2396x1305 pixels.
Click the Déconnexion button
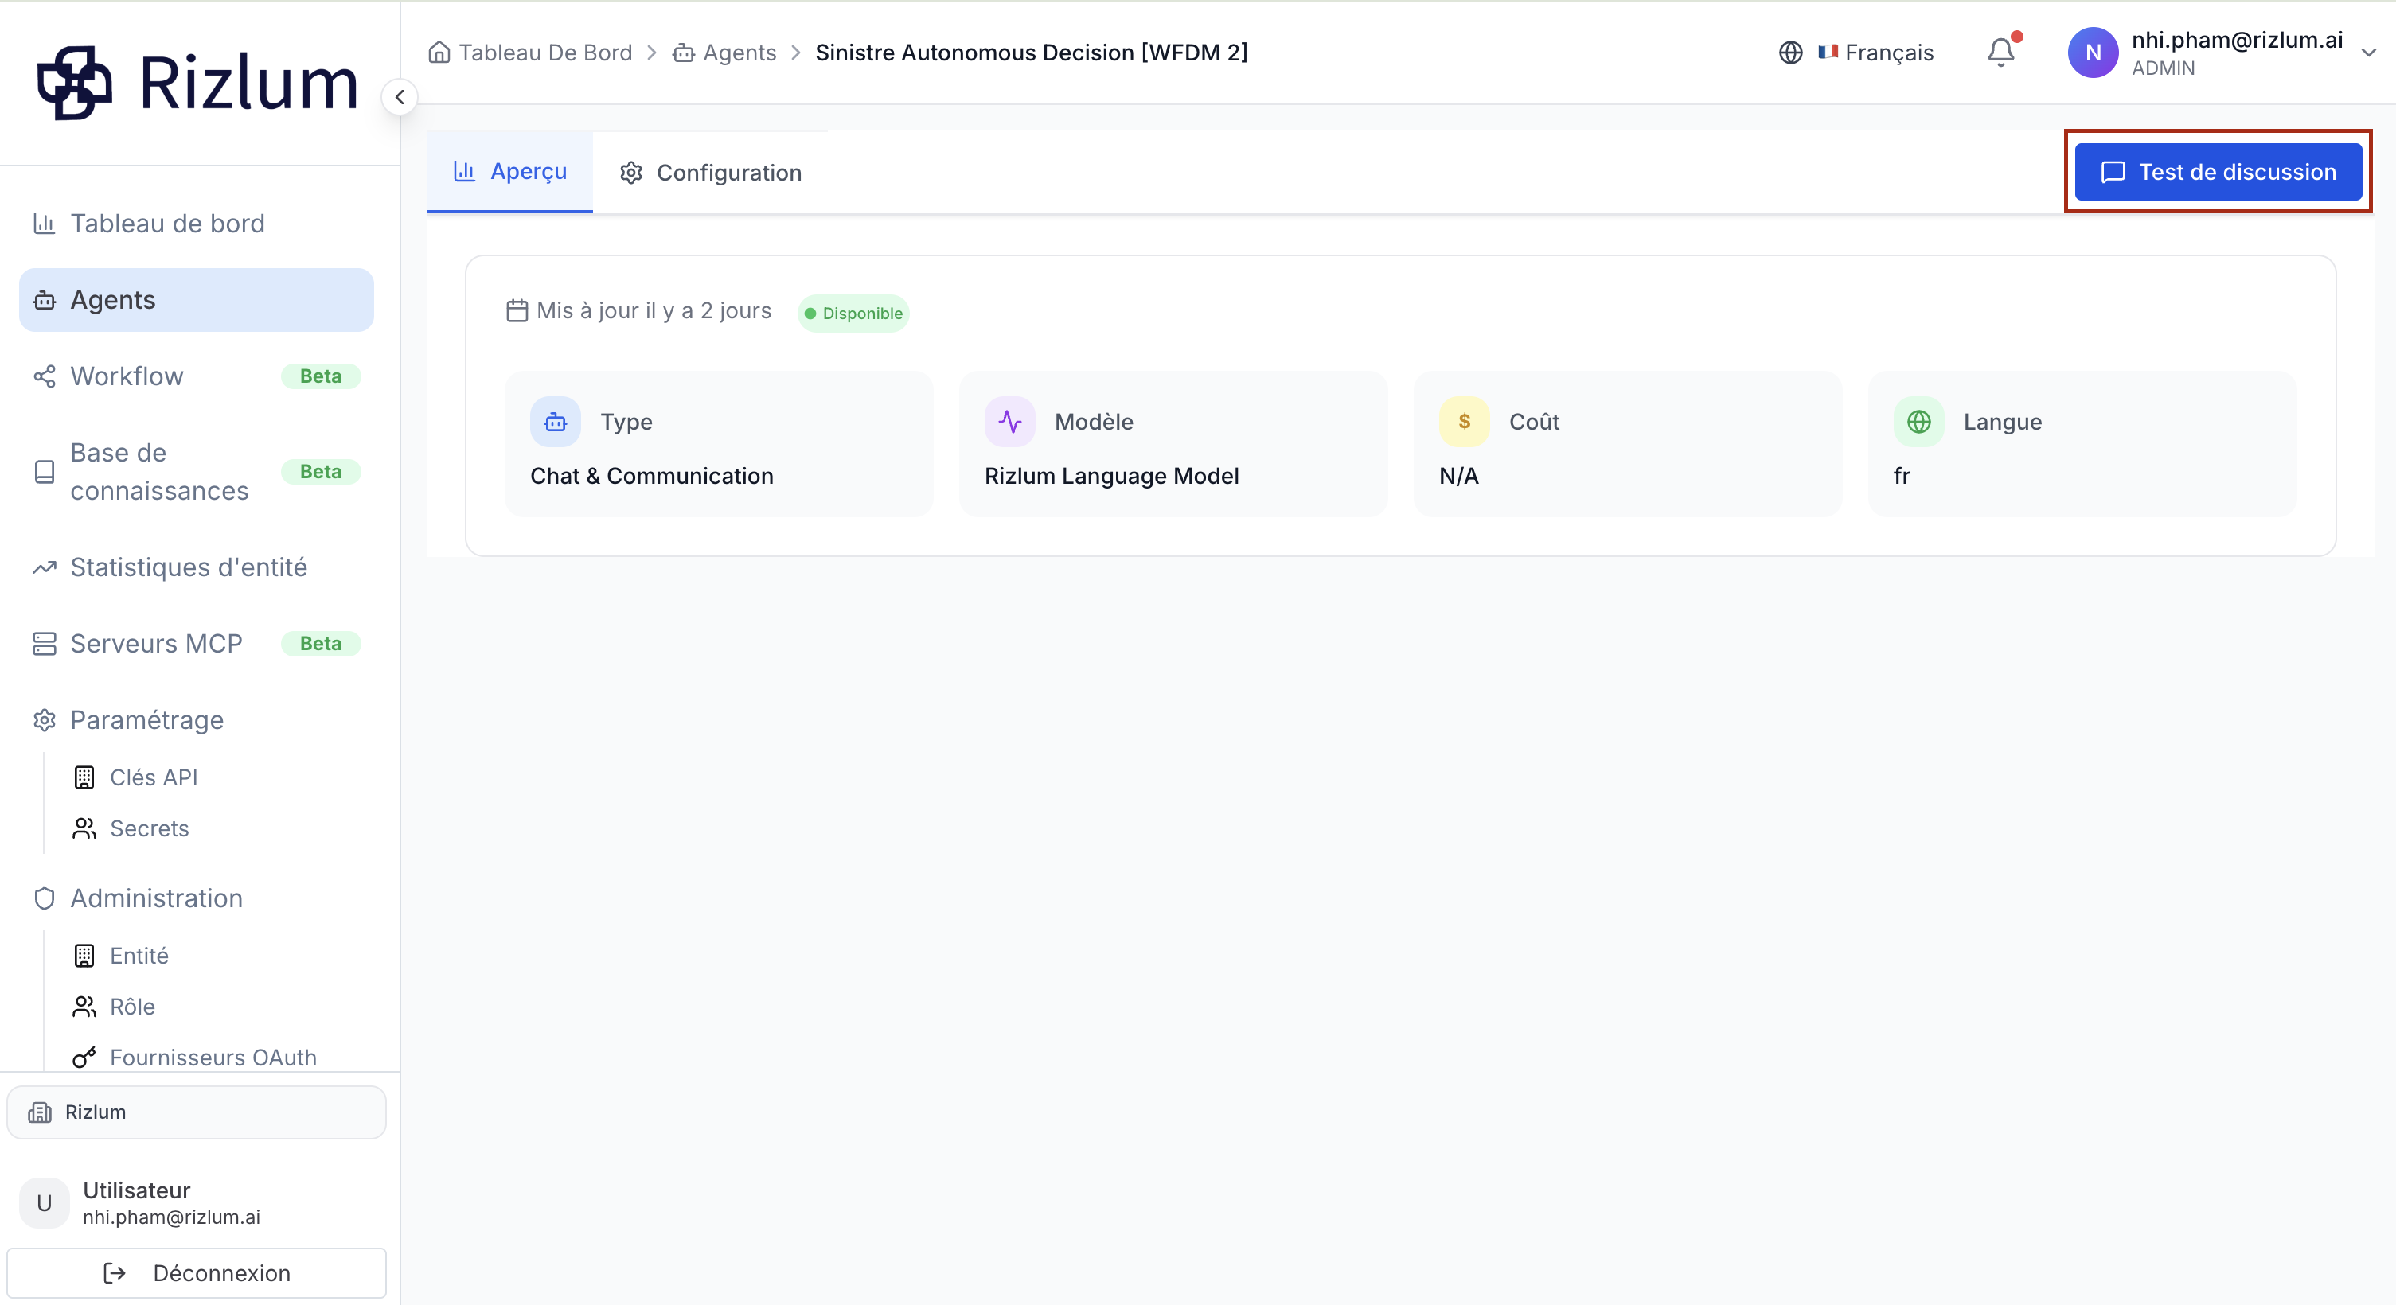tap(197, 1272)
